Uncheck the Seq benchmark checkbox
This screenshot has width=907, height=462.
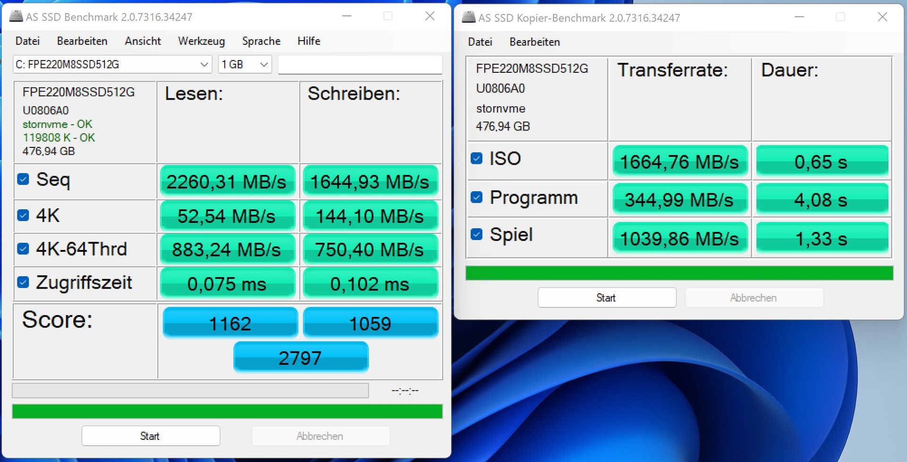tap(23, 180)
